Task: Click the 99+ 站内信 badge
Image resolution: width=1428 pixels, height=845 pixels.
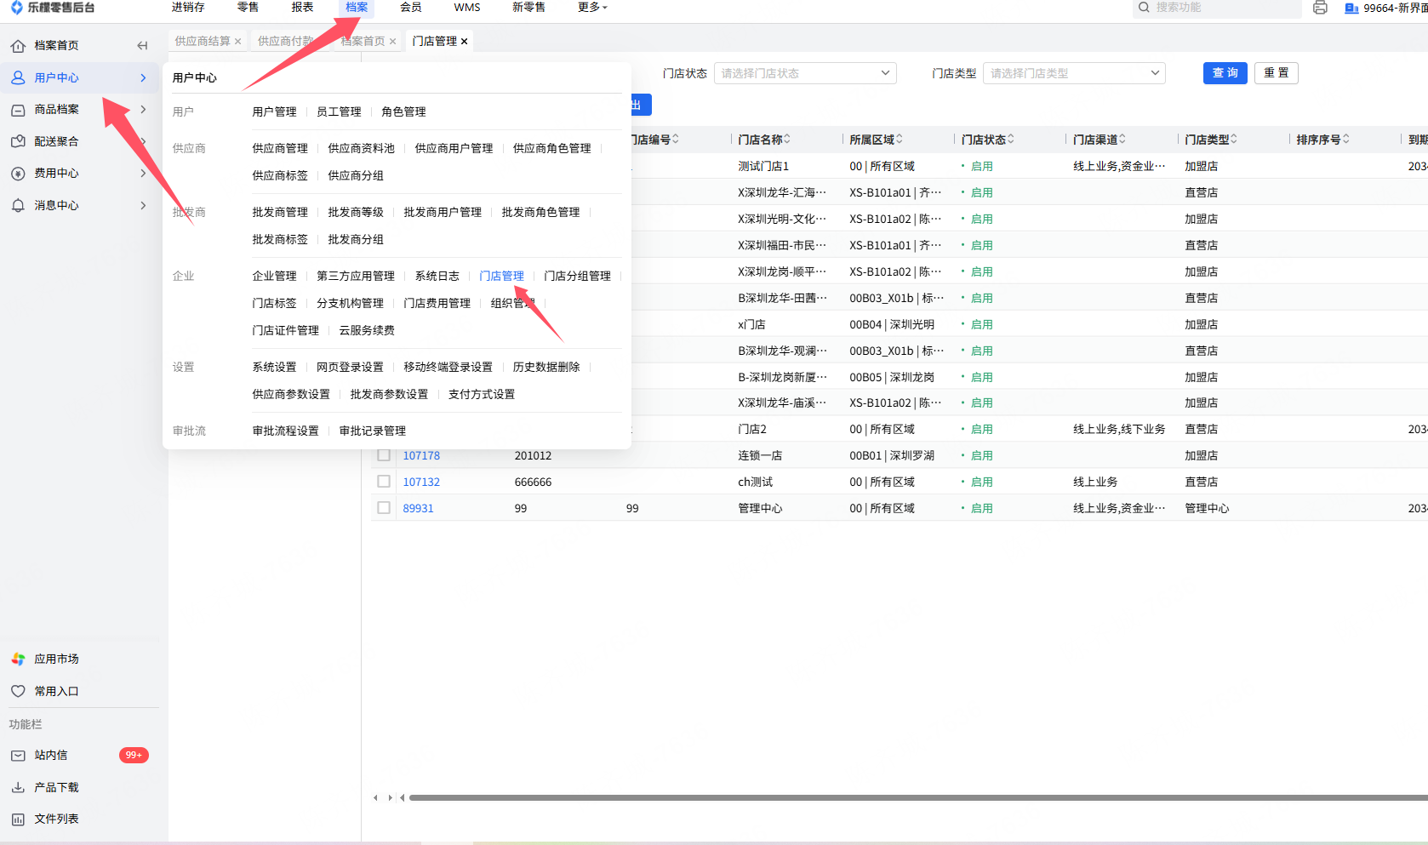Action: 134,756
